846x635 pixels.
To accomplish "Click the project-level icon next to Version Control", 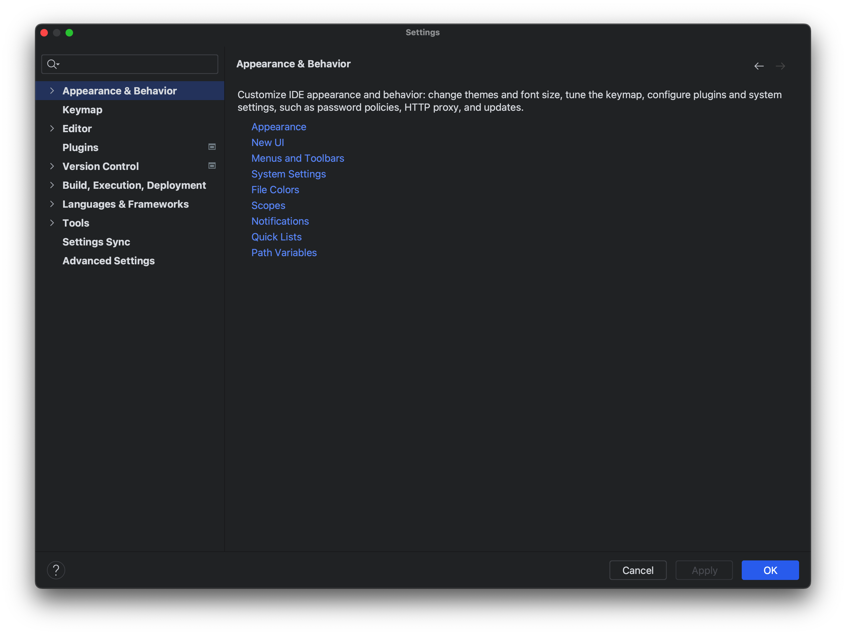I will (212, 166).
